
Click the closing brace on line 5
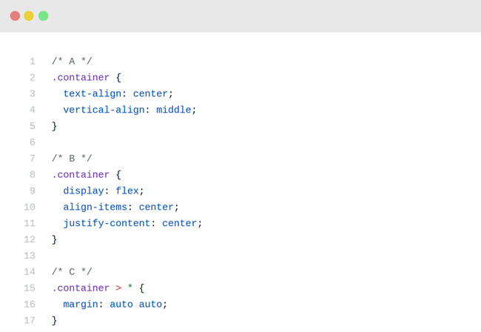point(54,126)
